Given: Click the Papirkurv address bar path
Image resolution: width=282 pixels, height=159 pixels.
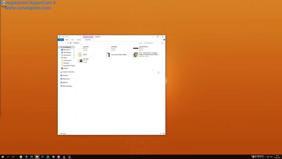Looking at the screenshot, I should [76, 43].
